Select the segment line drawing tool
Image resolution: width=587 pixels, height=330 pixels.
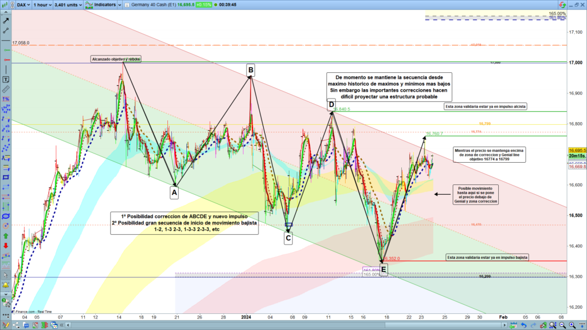(6, 30)
